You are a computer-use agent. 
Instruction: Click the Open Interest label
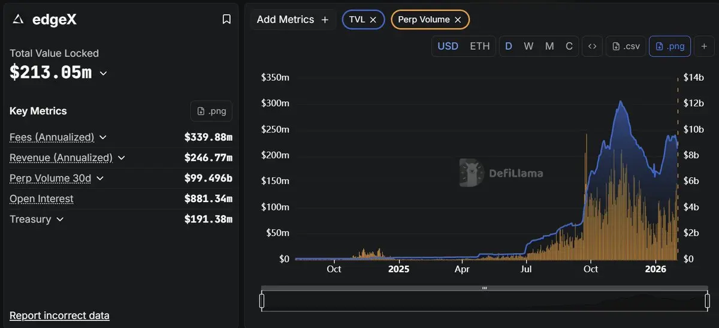coord(41,198)
